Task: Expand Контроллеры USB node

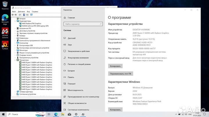Action: (x=15, y=45)
